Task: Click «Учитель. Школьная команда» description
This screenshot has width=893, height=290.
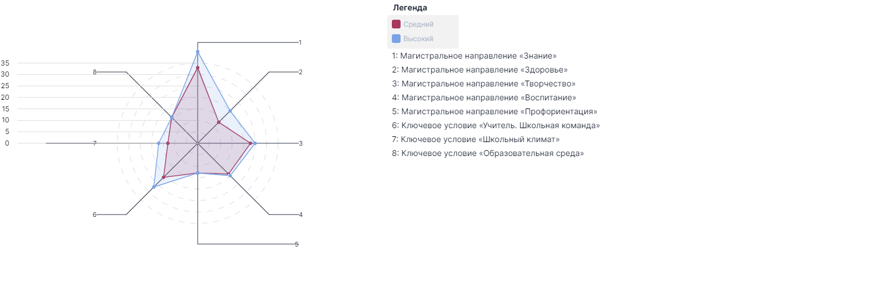Action: (x=496, y=126)
